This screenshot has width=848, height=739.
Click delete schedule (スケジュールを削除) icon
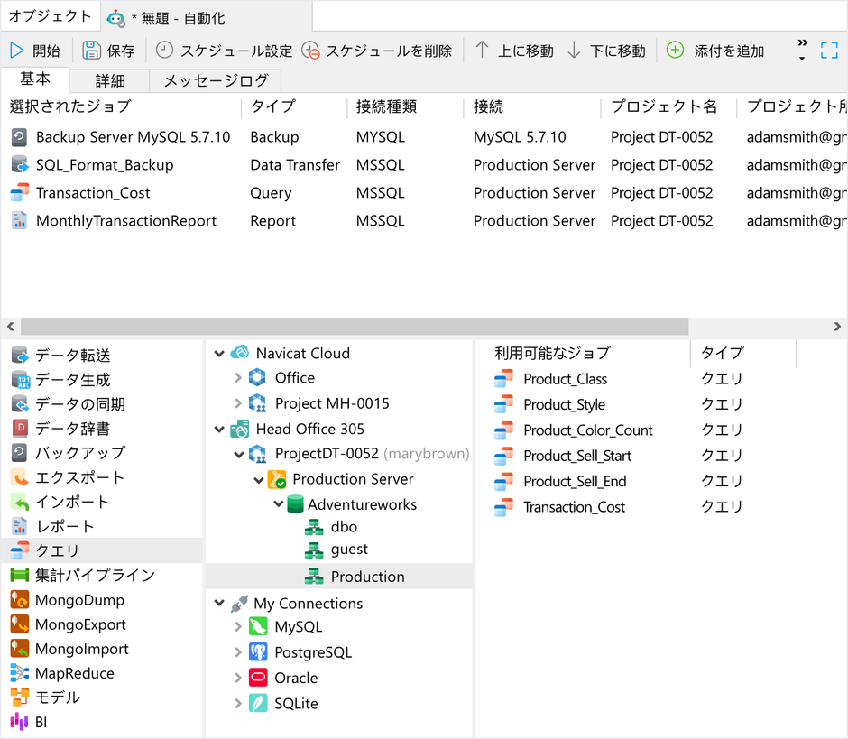point(310,51)
